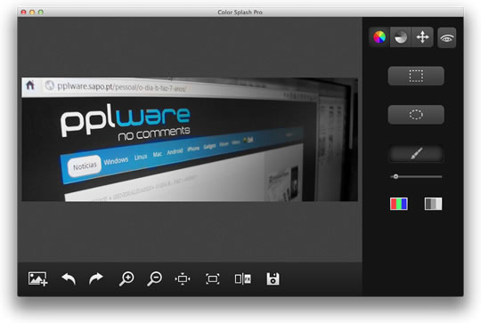Redo the last action

tap(96, 279)
